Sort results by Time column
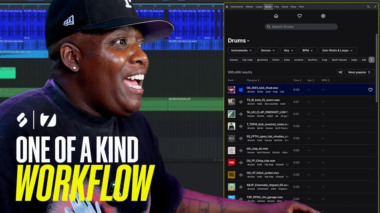Screen dimensions: 380x213 coord(297,80)
